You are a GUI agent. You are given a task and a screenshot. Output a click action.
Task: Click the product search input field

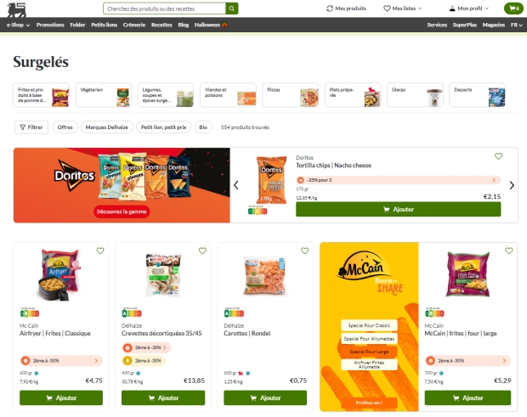[164, 8]
